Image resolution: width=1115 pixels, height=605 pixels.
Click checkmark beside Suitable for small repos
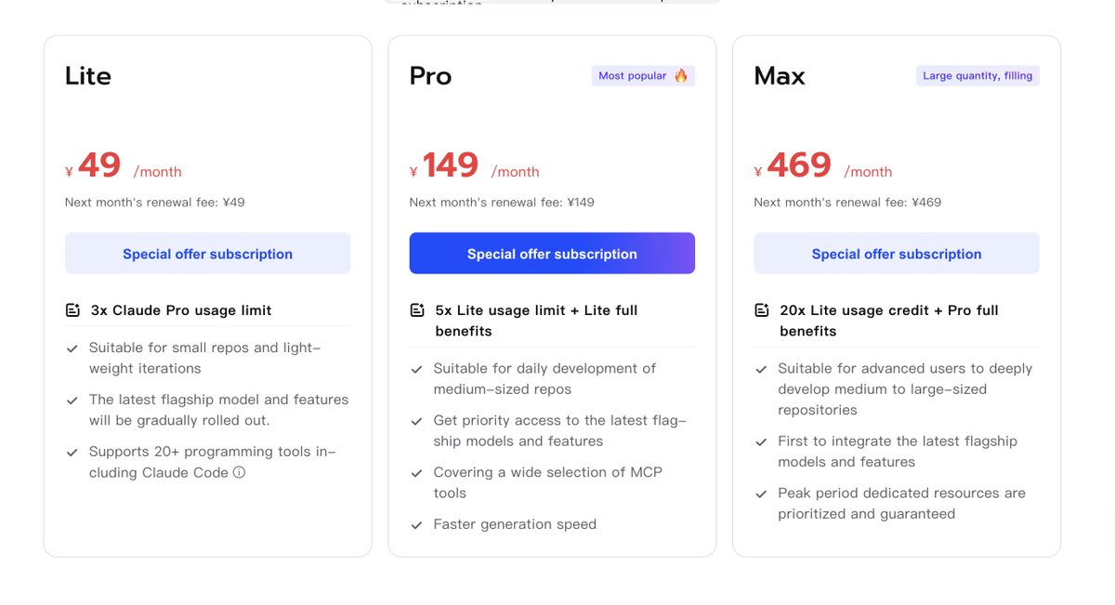point(72,349)
